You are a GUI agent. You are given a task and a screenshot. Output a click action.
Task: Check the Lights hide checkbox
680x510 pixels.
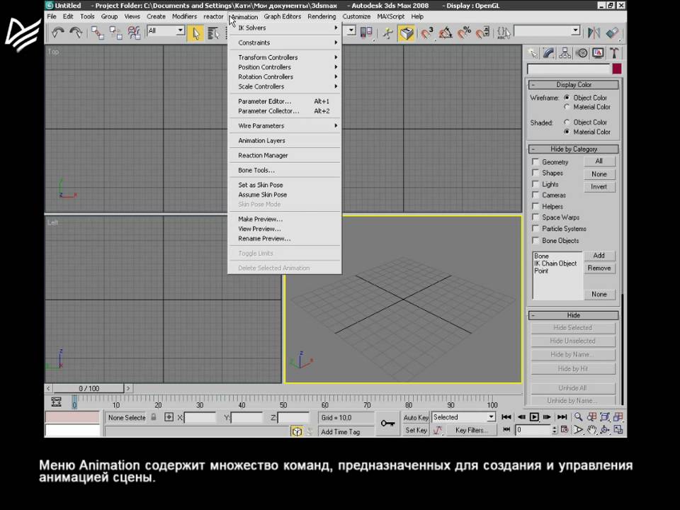[x=535, y=184]
